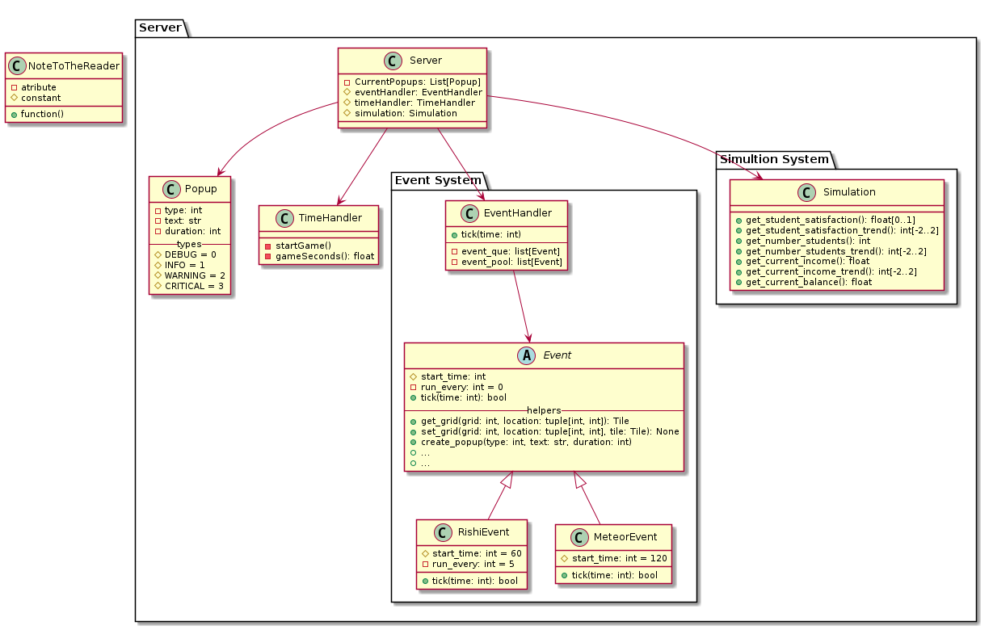Open the Simultion System package tab
The width and height of the screenshot is (993, 630).
774,159
